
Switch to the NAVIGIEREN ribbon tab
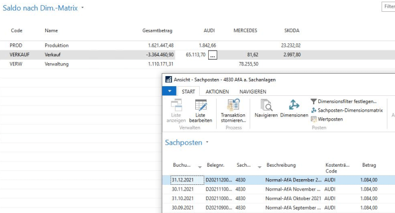(x=253, y=91)
